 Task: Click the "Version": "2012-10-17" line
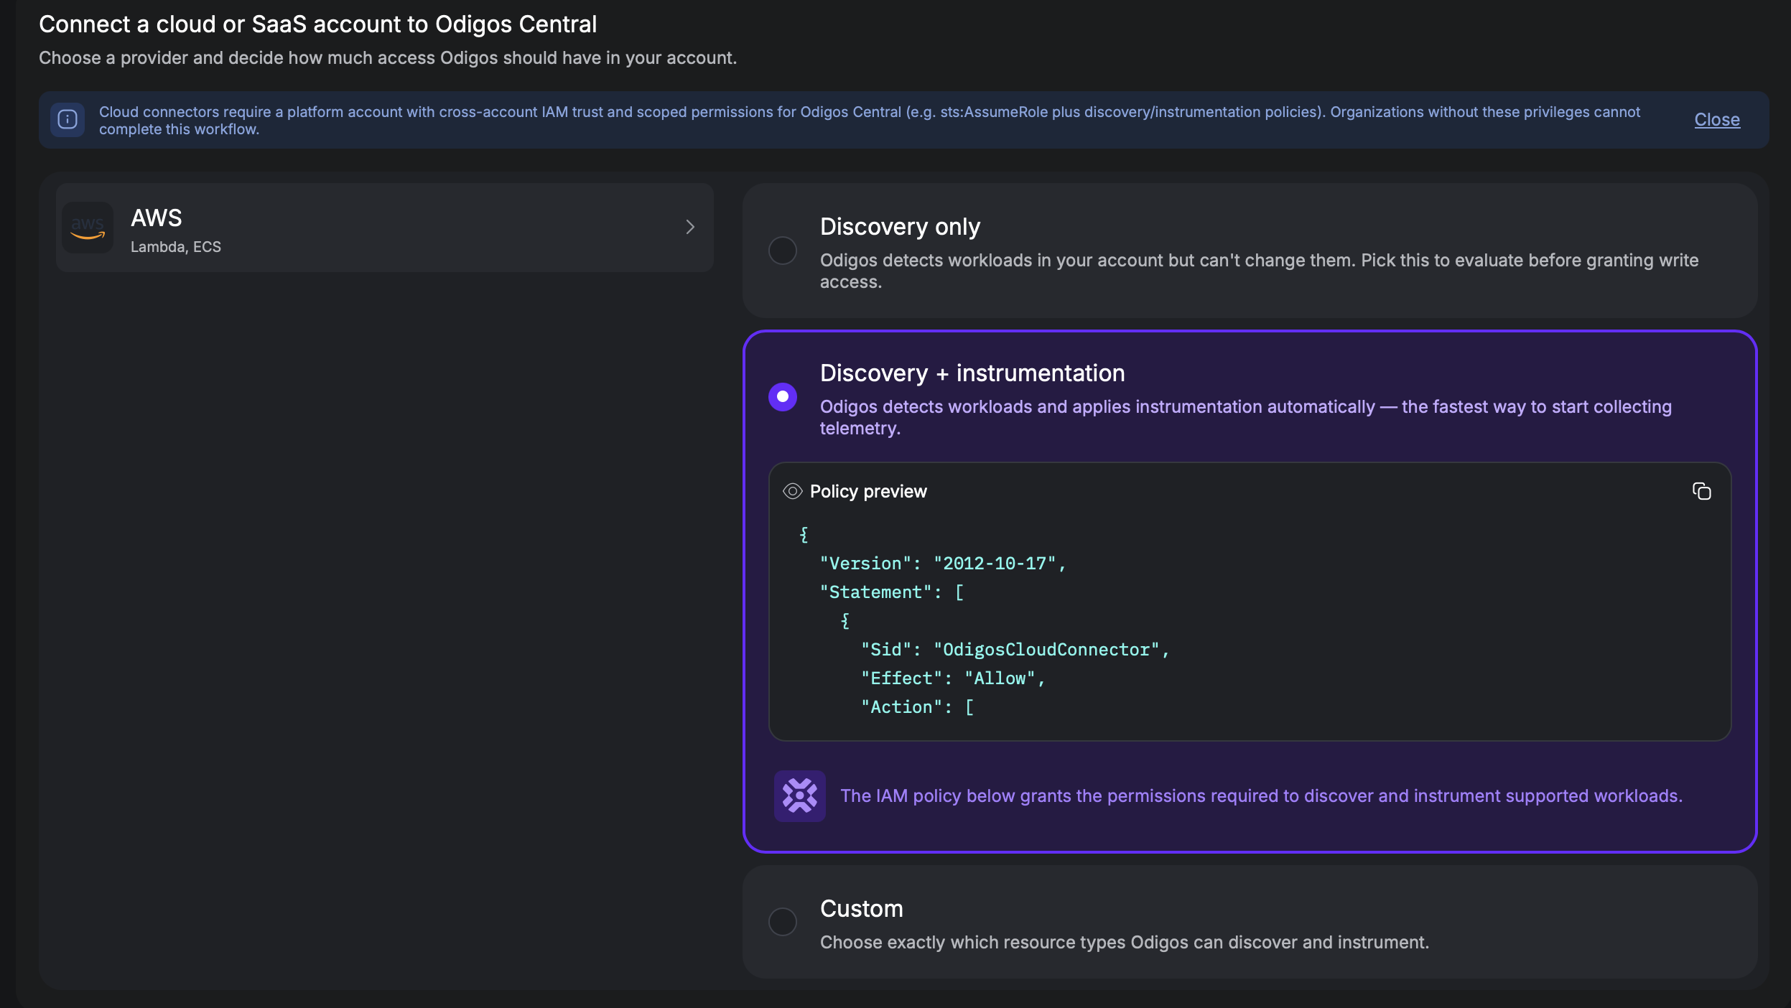[943, 564]
